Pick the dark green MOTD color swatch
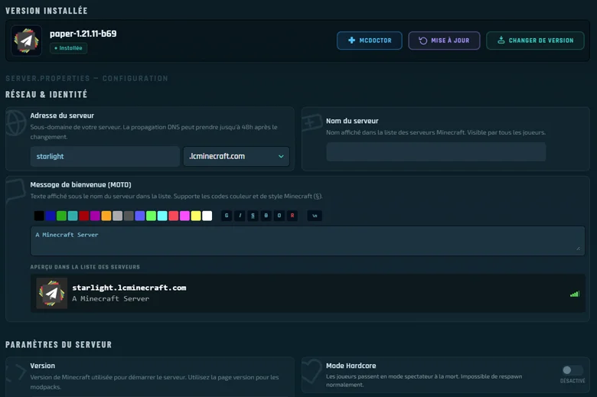The height and width of the screenshot is (397, 597). [61, 216]
